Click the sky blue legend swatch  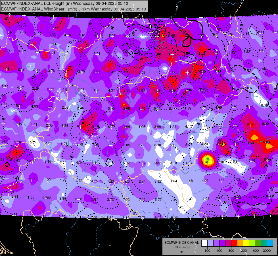tap(270, 243)
